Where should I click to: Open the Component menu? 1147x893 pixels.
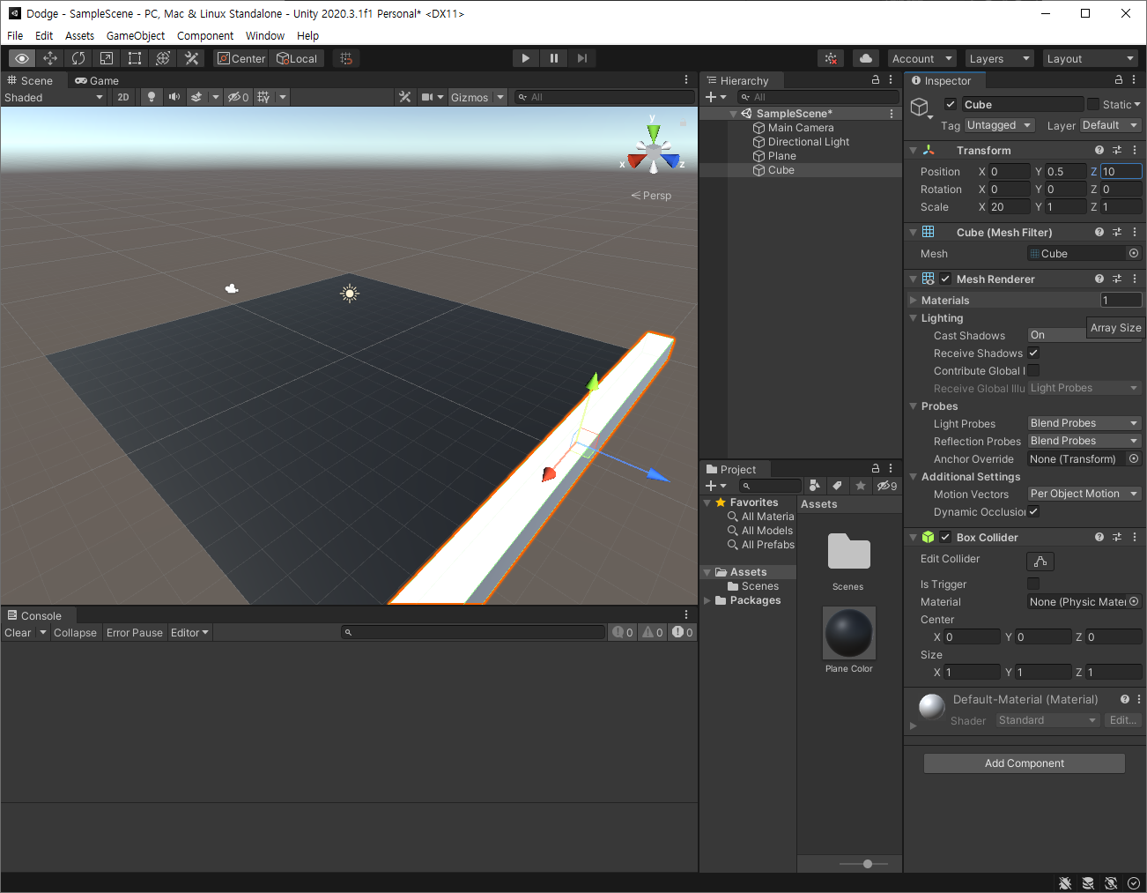(x=205, y=35)
